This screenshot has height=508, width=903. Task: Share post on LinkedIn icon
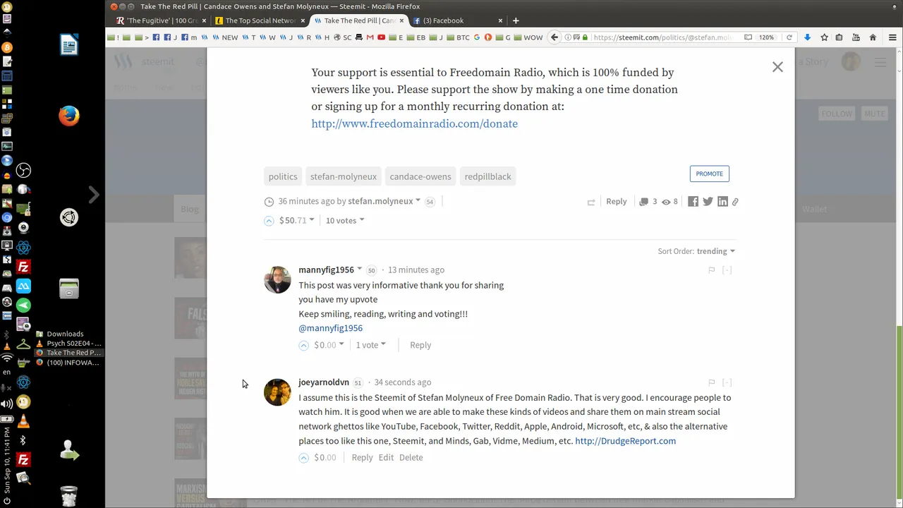point(722,202)
